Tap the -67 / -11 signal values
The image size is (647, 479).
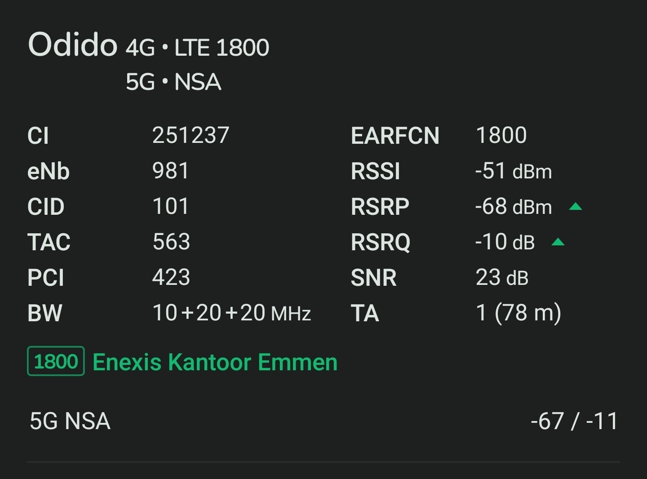pos(574,421)
